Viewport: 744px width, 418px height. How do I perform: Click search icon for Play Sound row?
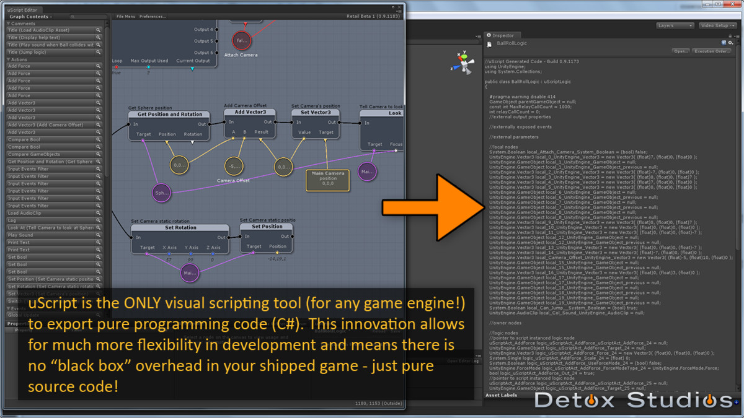pos(98,235)
